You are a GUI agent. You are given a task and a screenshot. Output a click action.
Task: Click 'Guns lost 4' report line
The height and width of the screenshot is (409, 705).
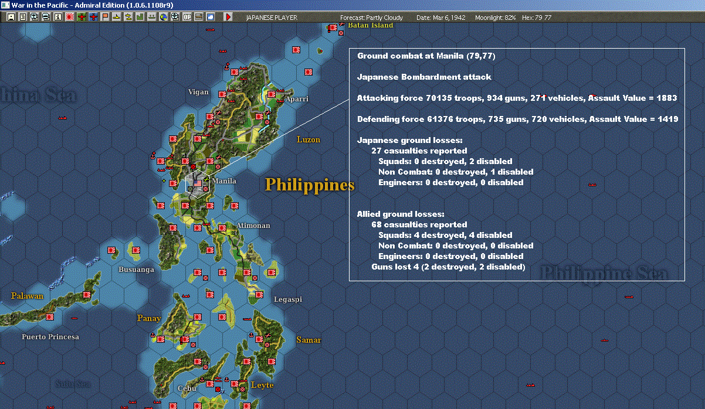point(448,267)
